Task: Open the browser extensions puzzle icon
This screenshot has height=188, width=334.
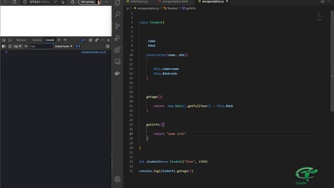Action: pos(73,2)
